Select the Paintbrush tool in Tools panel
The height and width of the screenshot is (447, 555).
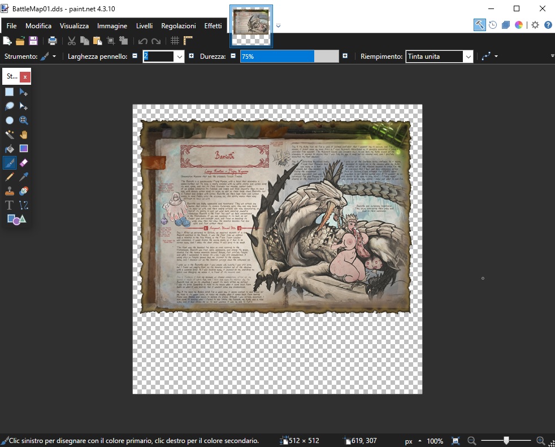(10, 163)
